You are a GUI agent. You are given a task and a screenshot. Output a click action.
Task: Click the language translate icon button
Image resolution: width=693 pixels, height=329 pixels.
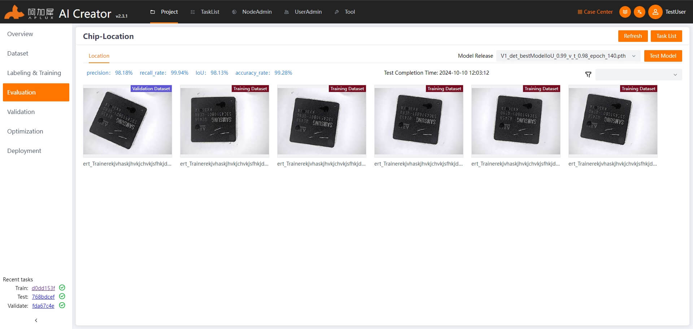click(640, 12)
